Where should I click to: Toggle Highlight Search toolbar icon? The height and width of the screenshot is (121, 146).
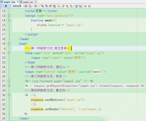54,6
